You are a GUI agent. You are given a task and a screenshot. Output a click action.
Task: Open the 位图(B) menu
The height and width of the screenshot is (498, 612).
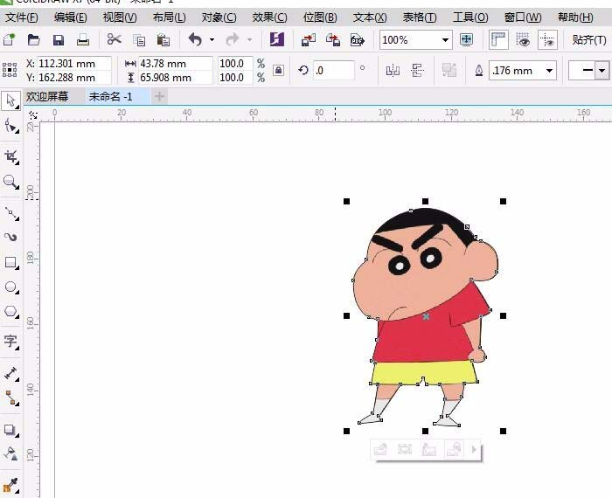click(320, 17)
